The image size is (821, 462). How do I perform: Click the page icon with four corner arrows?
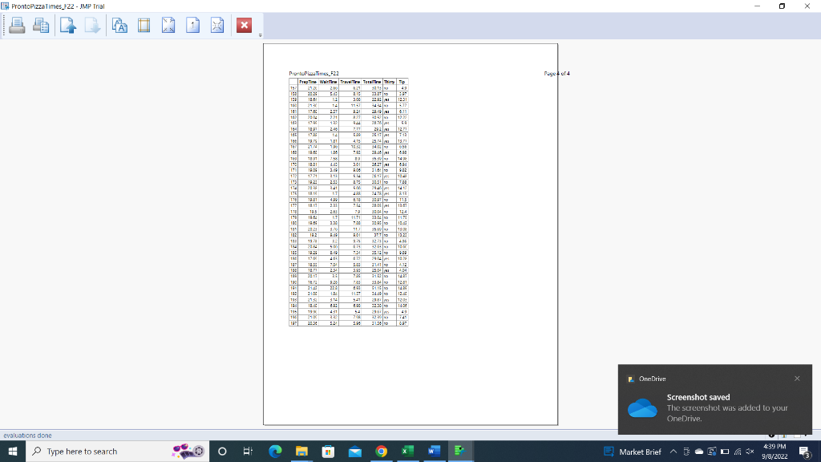tap(168, 25)
